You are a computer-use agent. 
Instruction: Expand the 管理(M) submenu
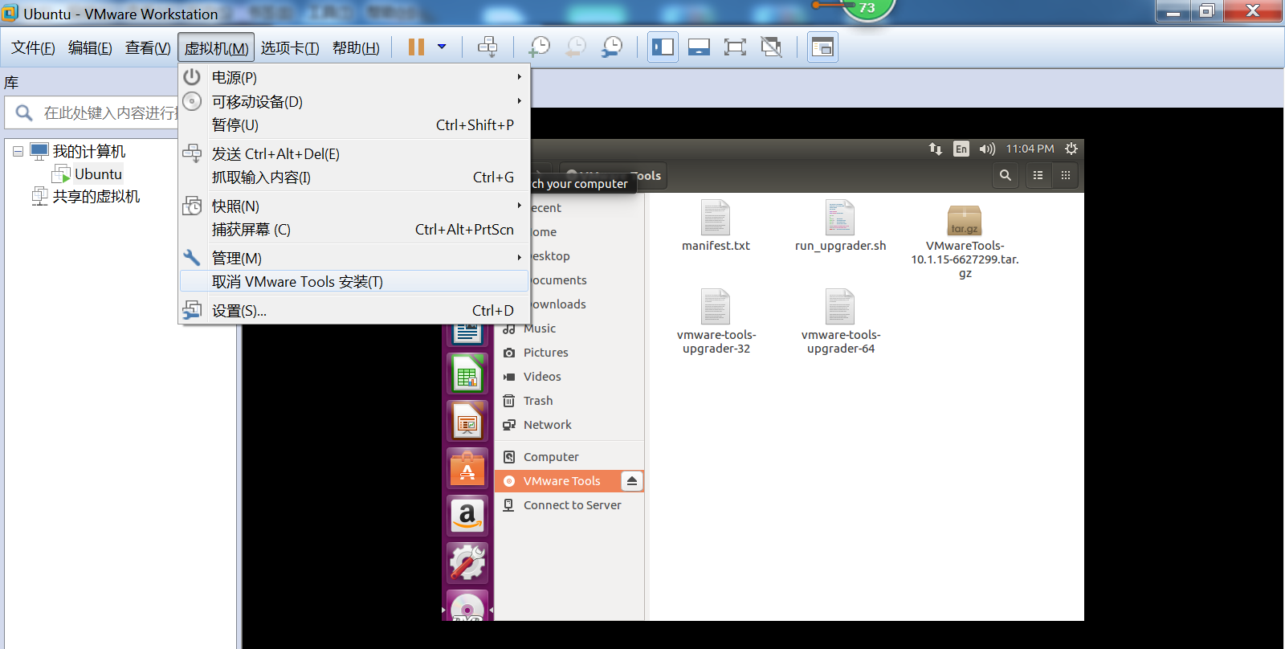click(x=354, y=258)
